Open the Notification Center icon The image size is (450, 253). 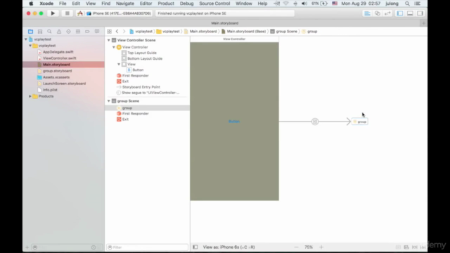tap(418, 4)
